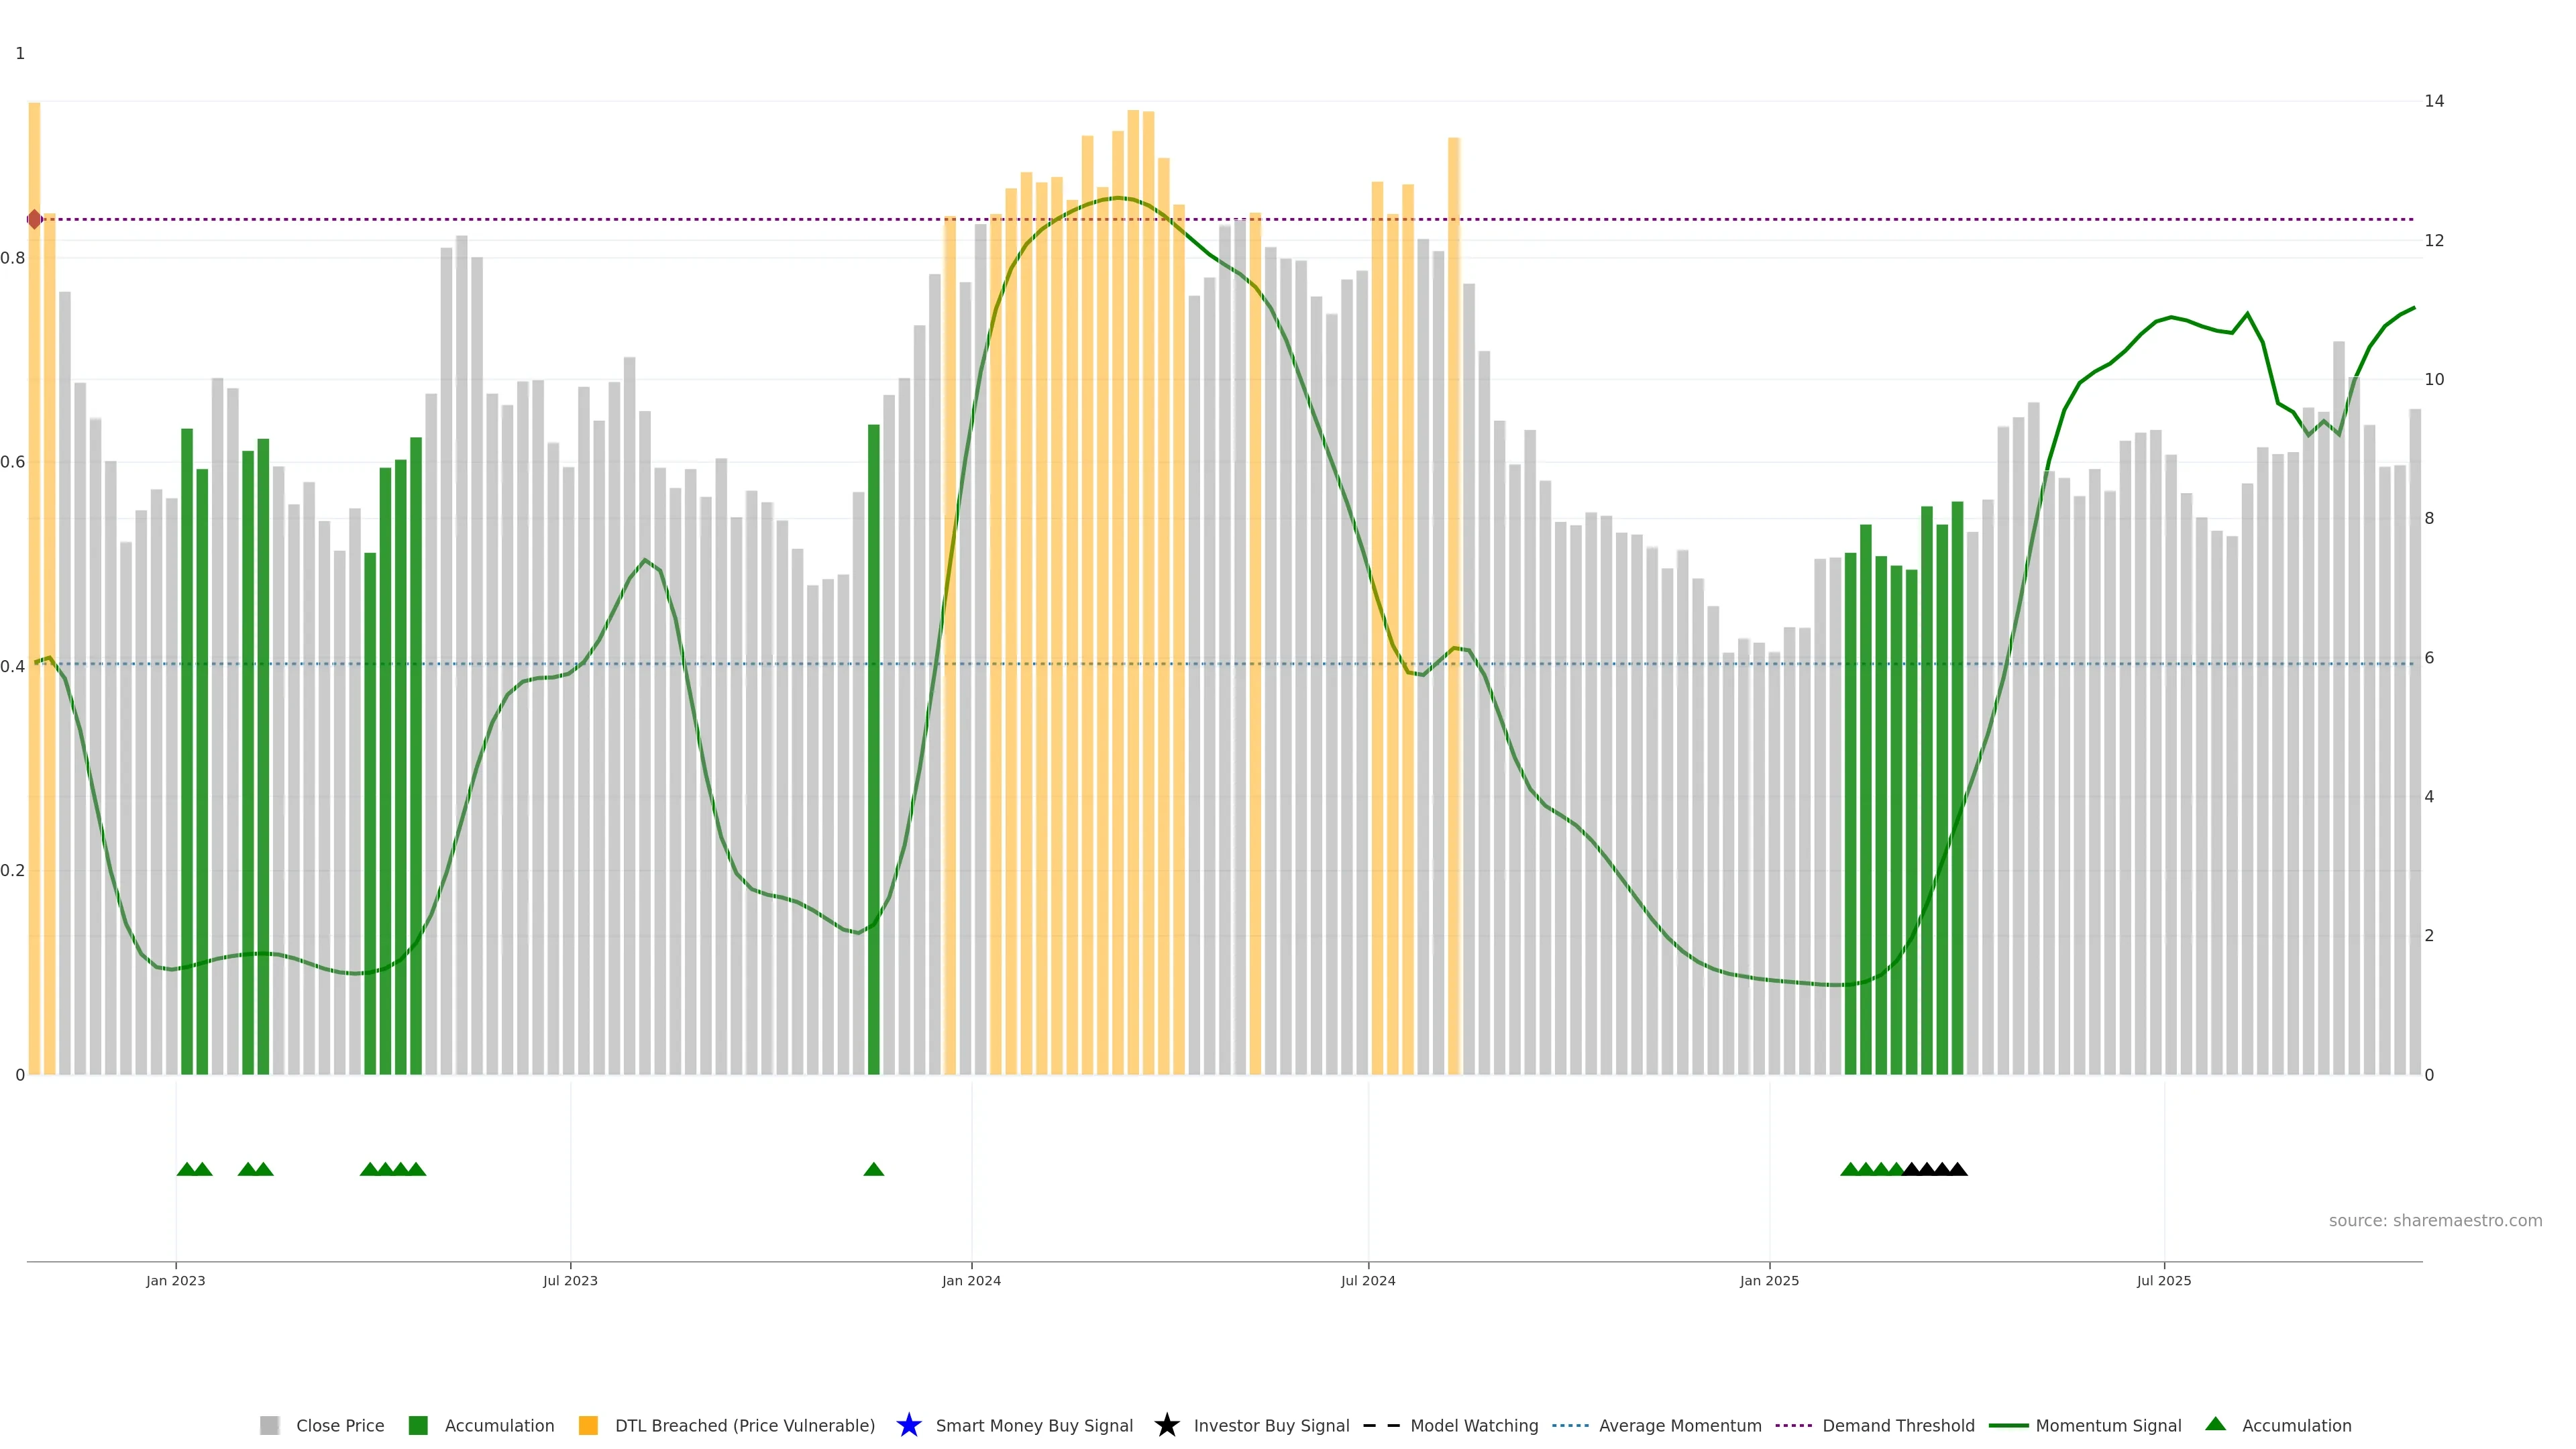The width and height of the screenshot is (2576, 1449).
Task: Click the gray Close Price legend square
Action: (269, 1425)
